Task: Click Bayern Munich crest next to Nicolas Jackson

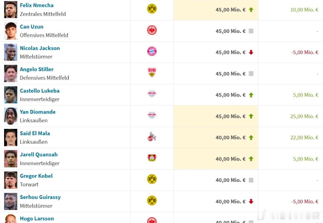Action: coord(152,52)
